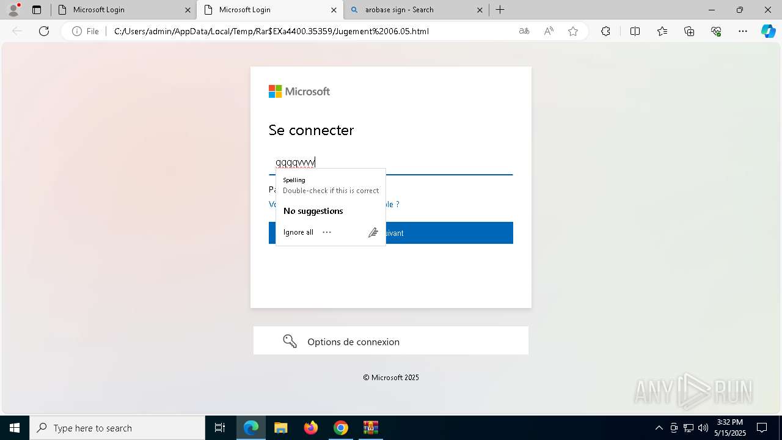The image size is (782, 440).
Task: Click the Microsoft logo
Action: click(299, 92)
